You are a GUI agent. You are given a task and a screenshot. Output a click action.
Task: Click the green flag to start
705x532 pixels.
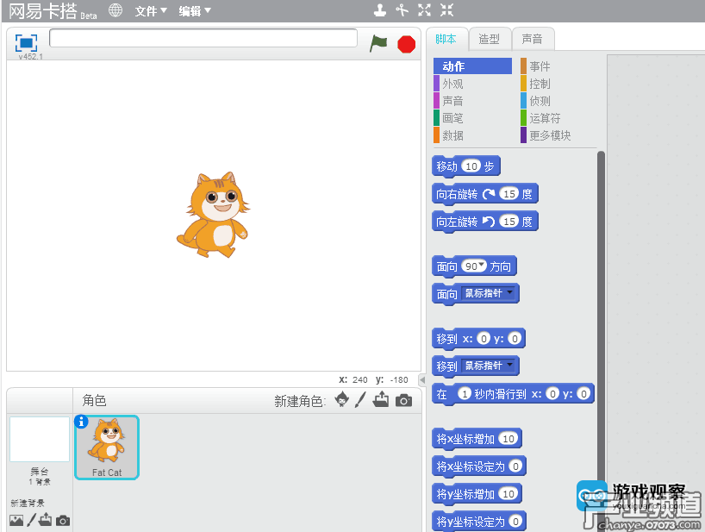(378, 43)
